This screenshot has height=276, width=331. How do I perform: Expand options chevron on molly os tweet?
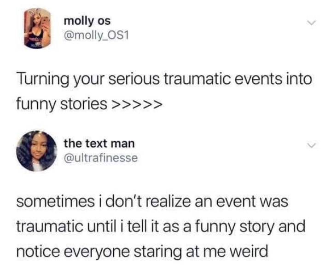(x=311, y=23)
